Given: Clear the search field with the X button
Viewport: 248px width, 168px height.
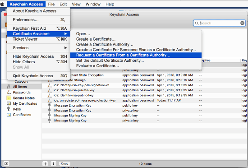Looking at the screenshot, I should coord(242,23).
